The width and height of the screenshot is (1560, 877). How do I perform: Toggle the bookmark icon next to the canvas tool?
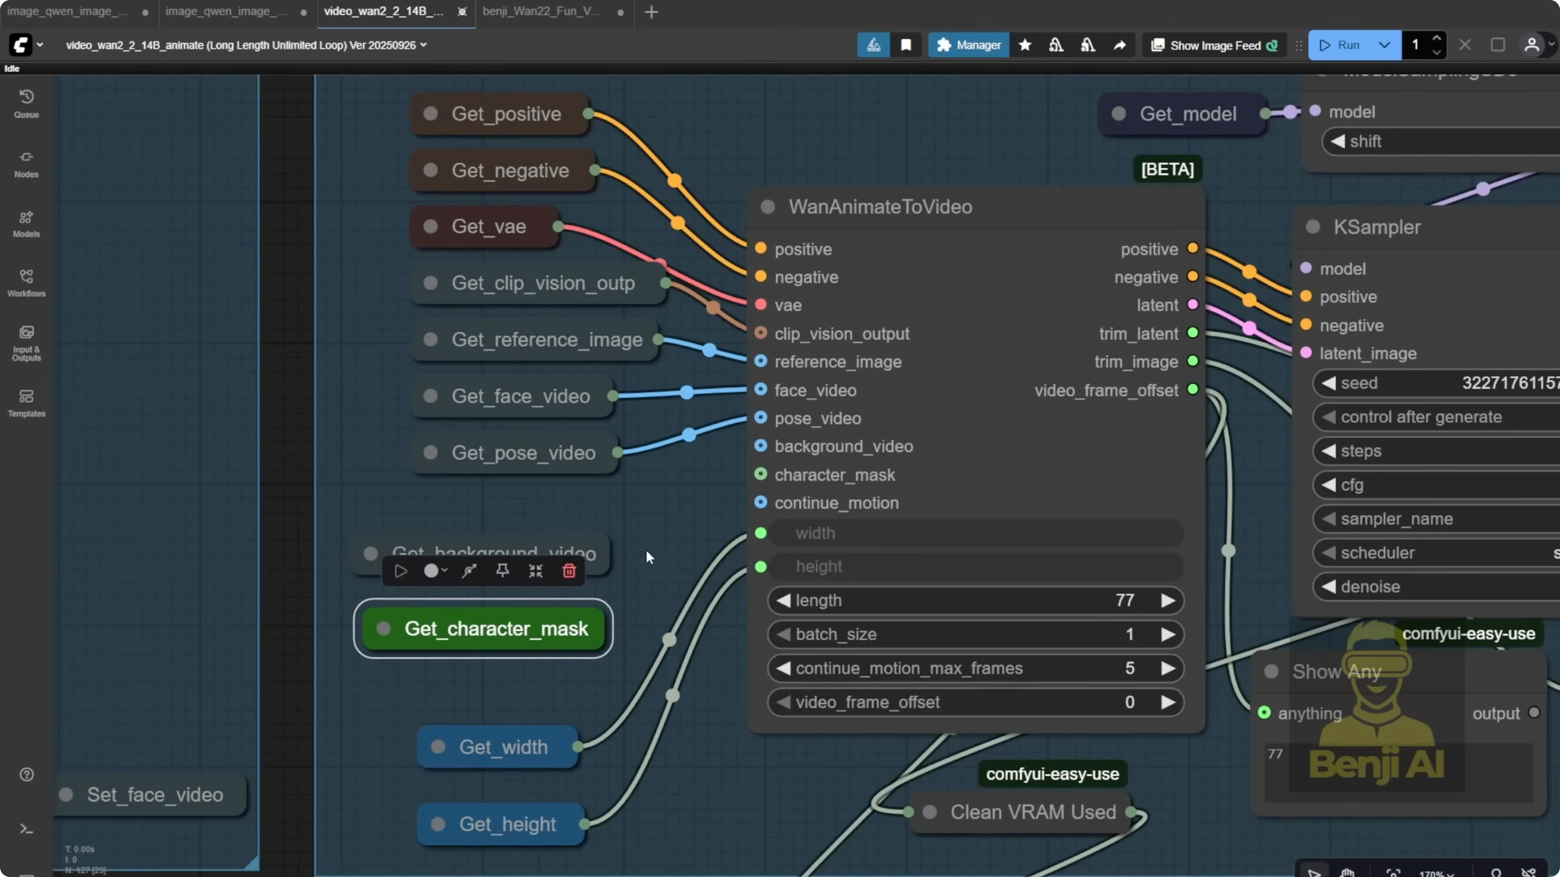pyautogui.click(x=906, y=45)
